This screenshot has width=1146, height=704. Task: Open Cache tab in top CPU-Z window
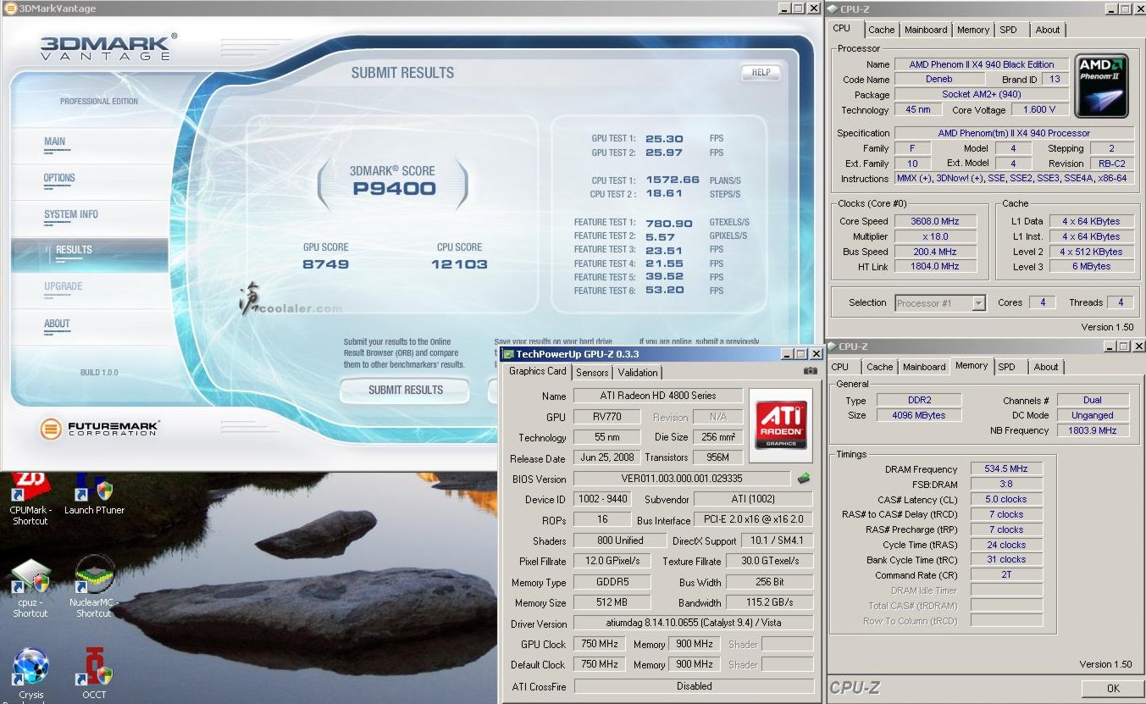[x=881, y=30]
